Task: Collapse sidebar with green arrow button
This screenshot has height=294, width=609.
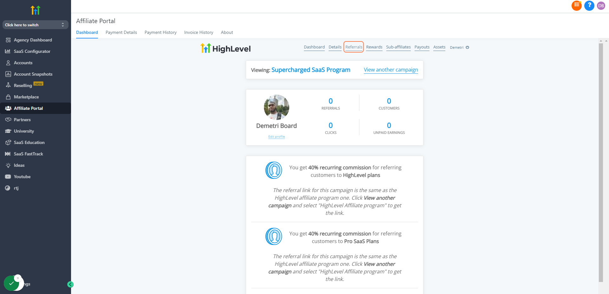Action: (x=70, y=285)
